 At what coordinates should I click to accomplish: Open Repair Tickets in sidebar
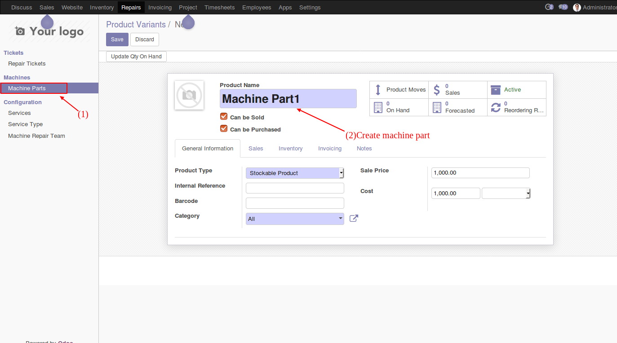click(27, 64)
